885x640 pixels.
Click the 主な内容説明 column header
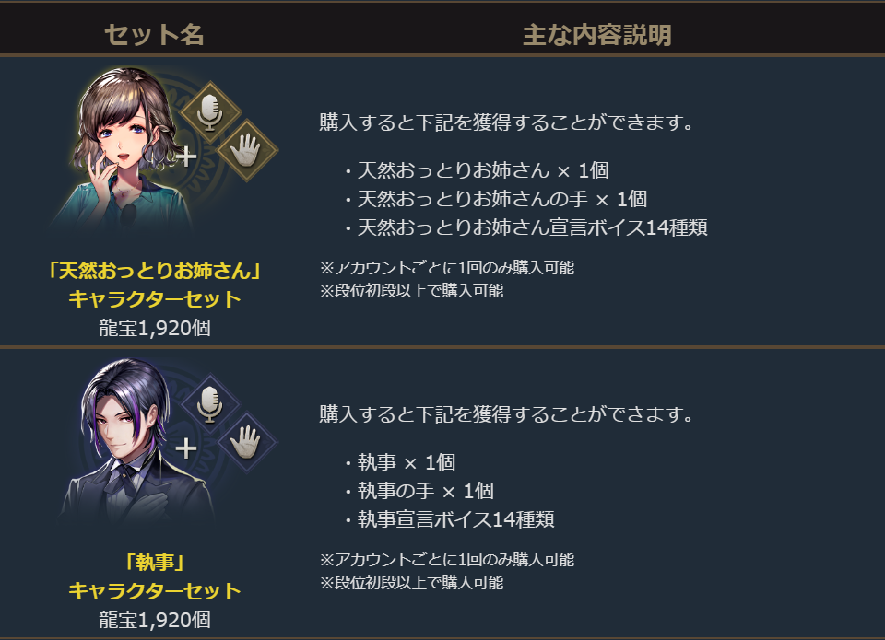(596, 35)
